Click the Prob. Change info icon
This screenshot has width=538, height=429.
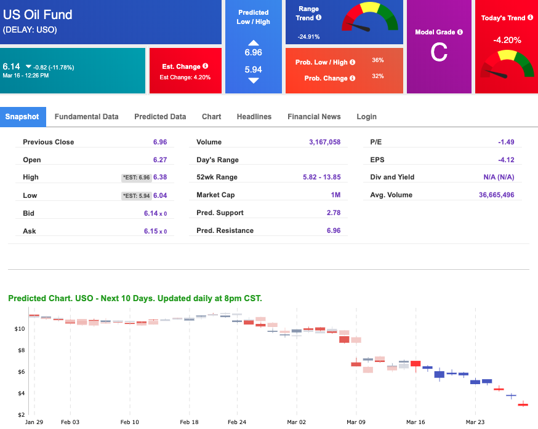click(352, 78)
